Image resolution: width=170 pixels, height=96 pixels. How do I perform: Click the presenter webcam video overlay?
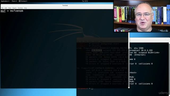(142, 16)
